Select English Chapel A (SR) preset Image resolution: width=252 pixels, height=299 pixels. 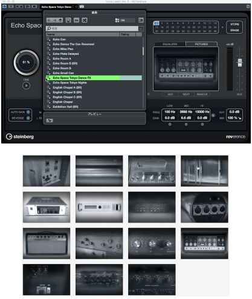[94, 87]
